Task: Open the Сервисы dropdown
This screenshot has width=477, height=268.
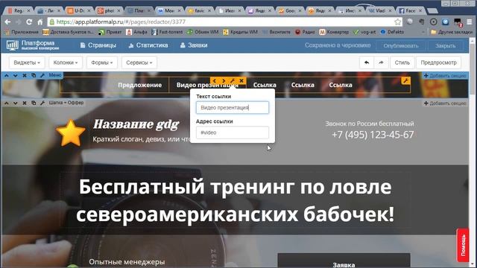Action: (139, 63)
